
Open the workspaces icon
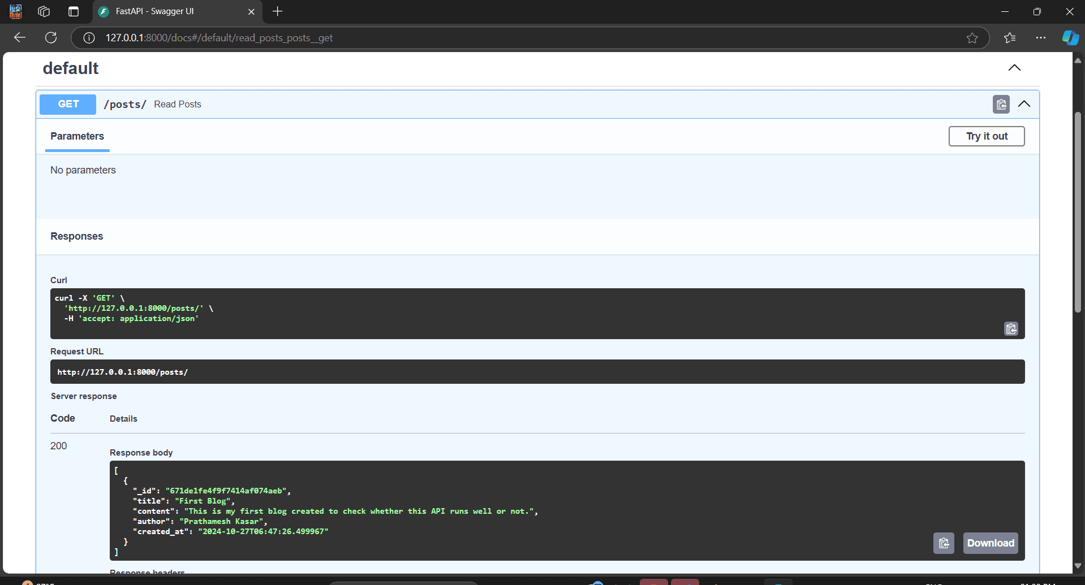tap(44, 11)
